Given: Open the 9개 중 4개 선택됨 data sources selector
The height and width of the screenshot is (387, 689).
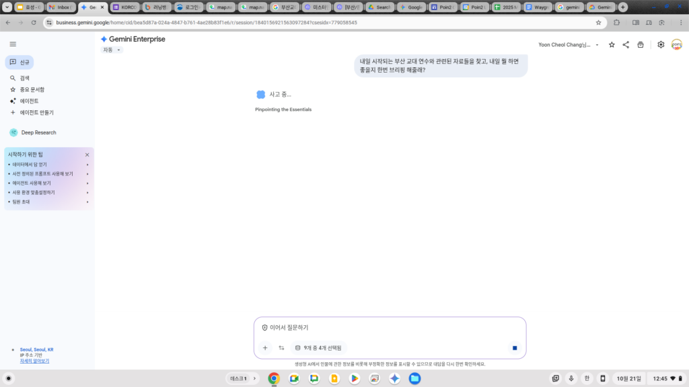Looking at the screenshot, I should tap(318, 348).
